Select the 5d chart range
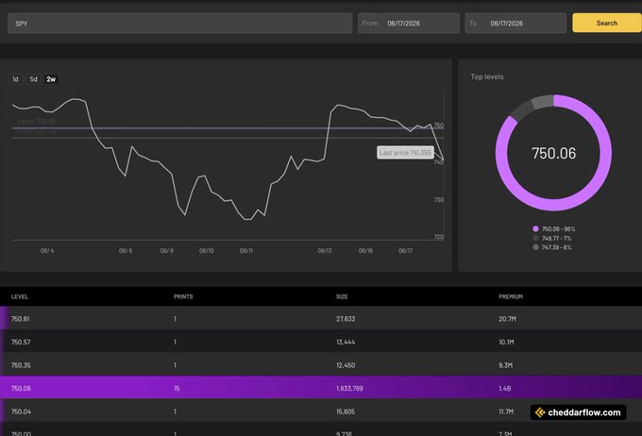 pos(34,79)
